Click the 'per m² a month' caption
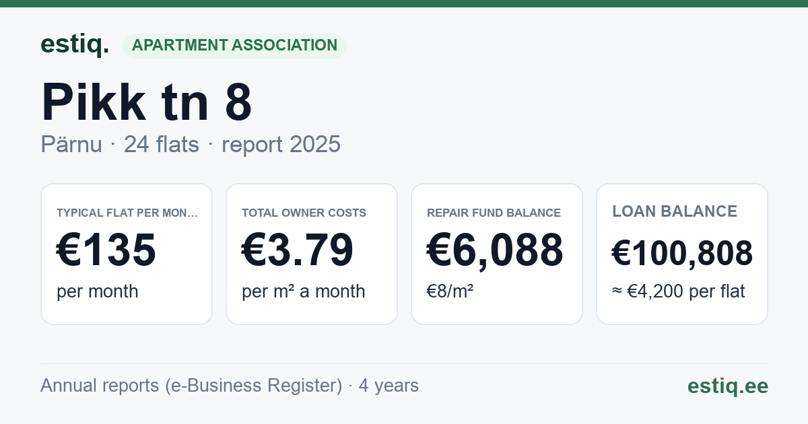The image size is (808, 424). (x=304, y=291)
